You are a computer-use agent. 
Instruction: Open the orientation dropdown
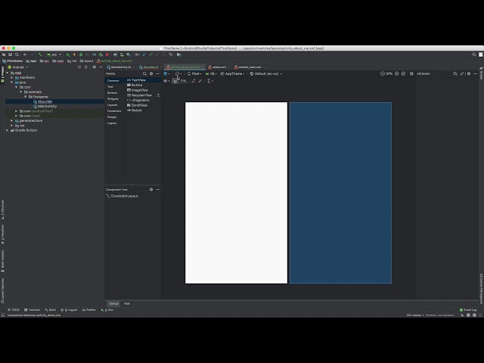178,74
